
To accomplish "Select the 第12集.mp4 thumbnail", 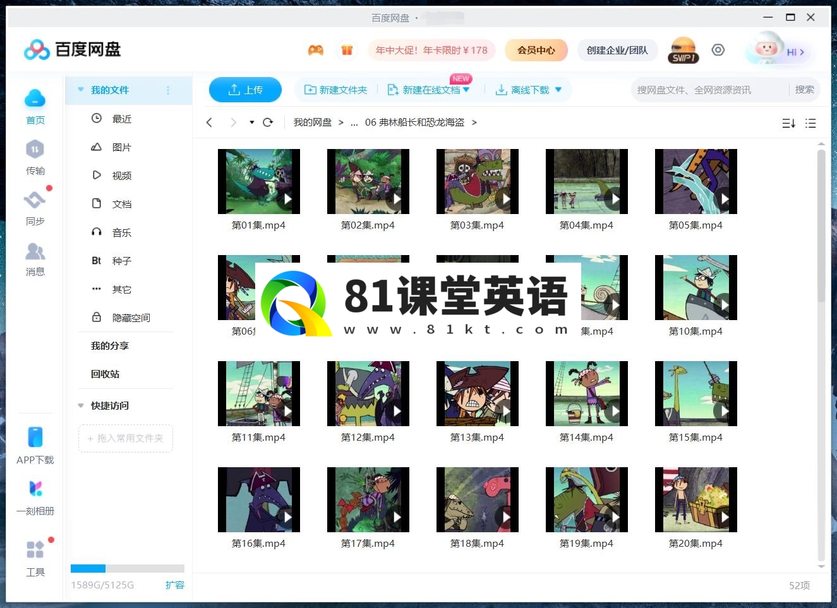I will click(368, 393).
